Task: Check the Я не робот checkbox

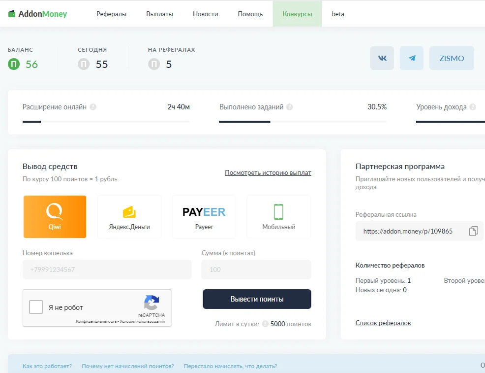Action: pyautogui.click(x=36, y=307)
